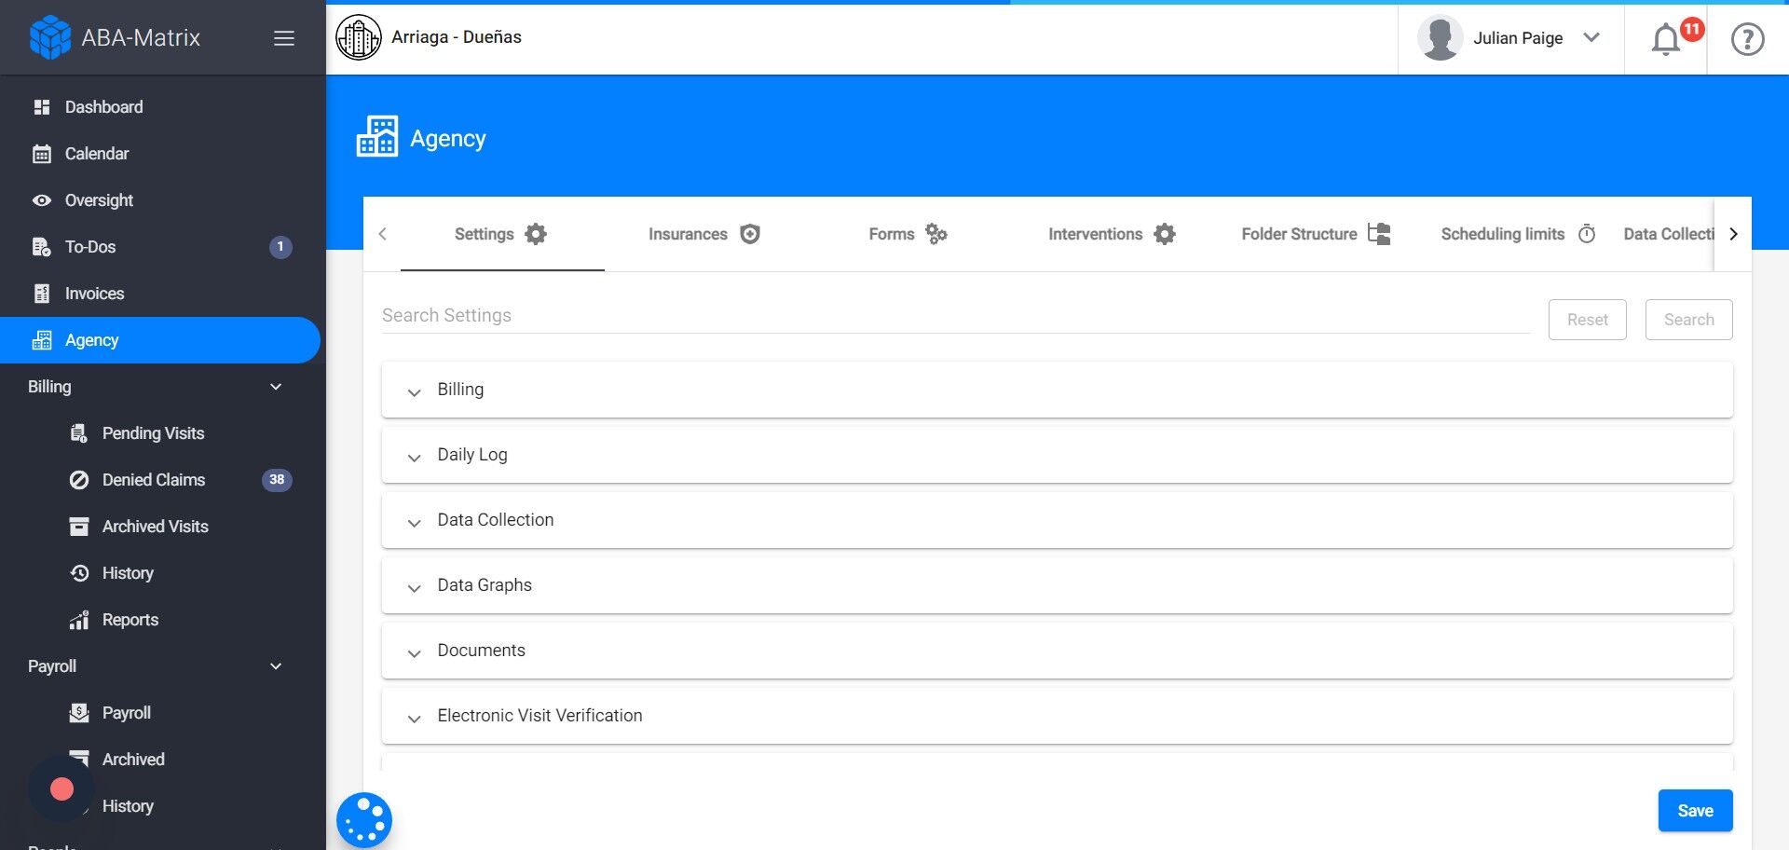Toggle the hamburger sidebar menu
Image resolution: width=1789 pixels, height=850 pixels.
coord(284,38)
